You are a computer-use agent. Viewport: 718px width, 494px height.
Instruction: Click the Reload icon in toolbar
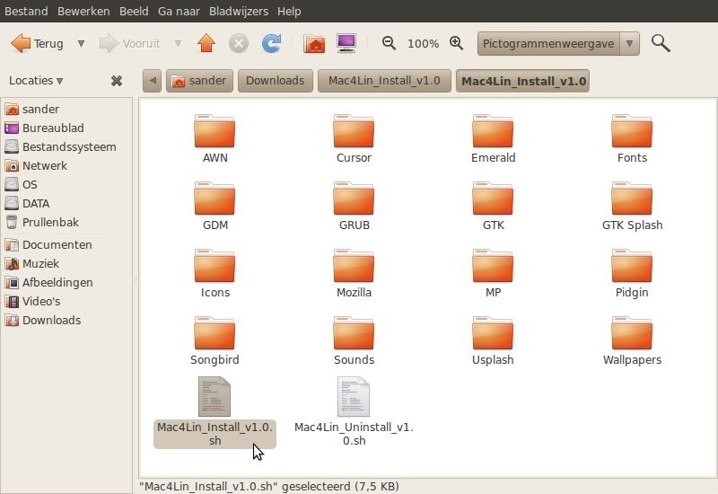(x=271, y=43)
